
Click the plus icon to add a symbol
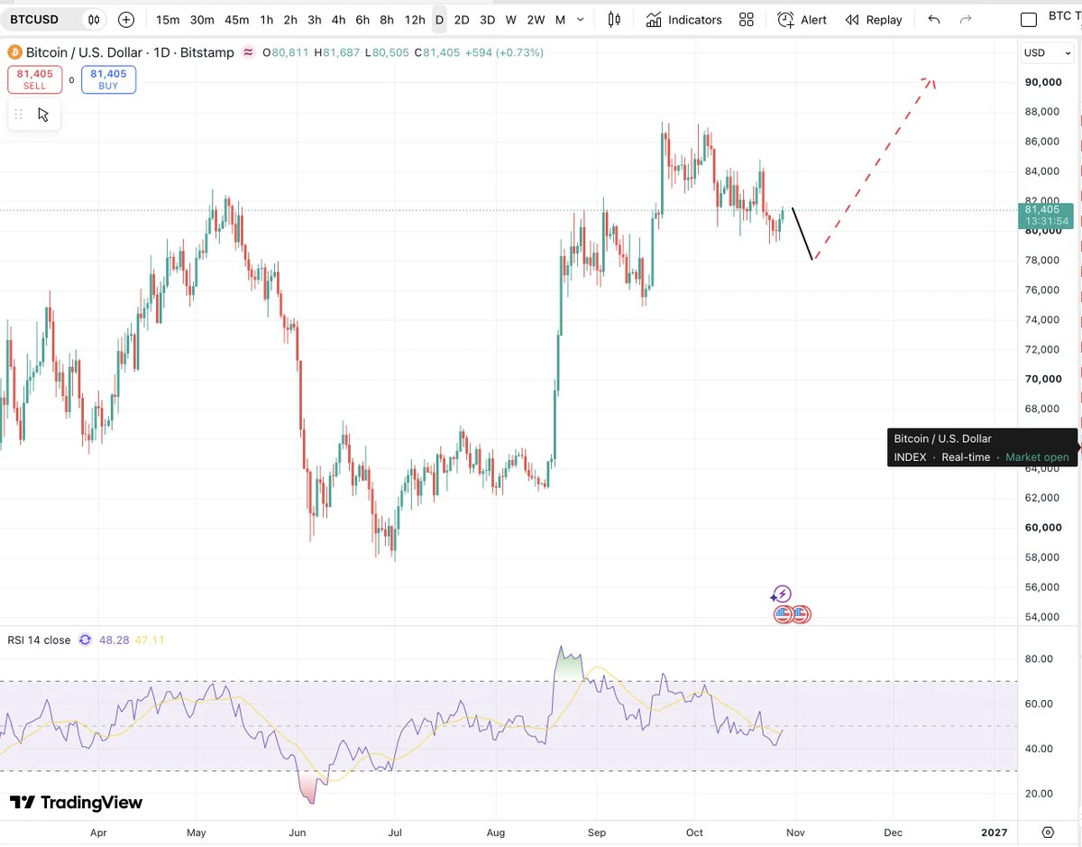[126, 20]
